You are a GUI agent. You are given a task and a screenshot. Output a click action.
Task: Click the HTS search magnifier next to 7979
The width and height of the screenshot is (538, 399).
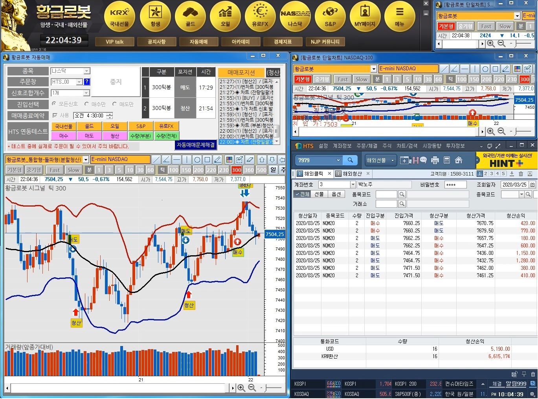[350, 160]
